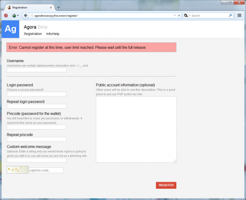The image size is (246, 200).
Task: Open the Info/Help menu link
Action: [53, 34]
